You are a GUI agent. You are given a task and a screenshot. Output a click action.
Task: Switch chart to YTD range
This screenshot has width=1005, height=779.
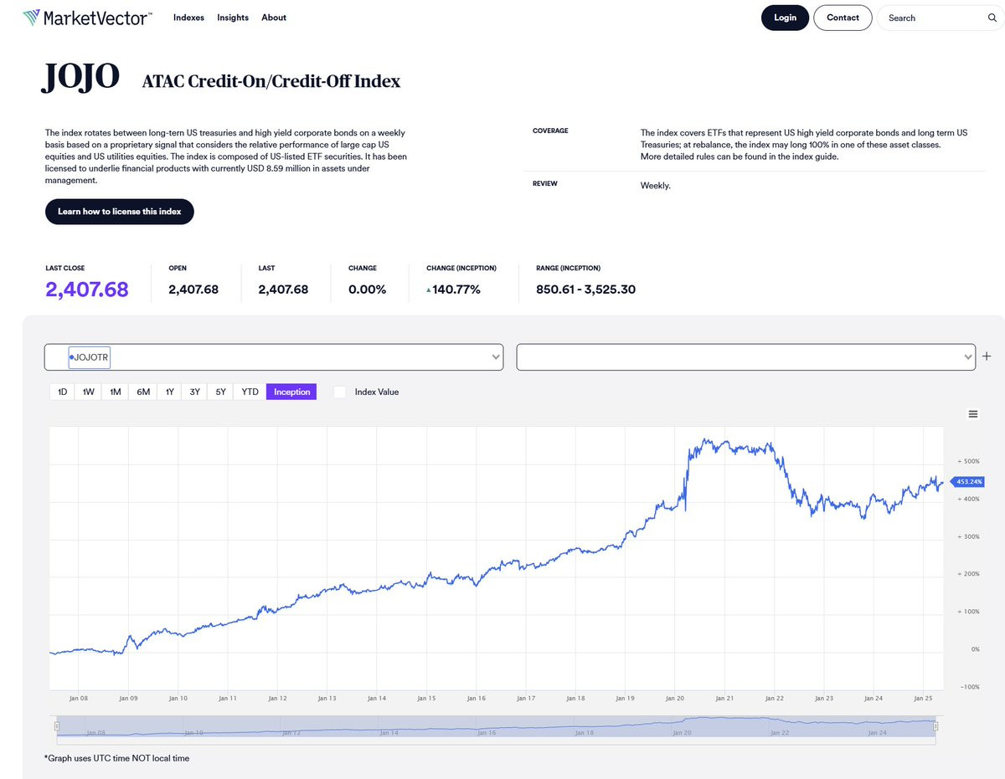coord(250,392)
